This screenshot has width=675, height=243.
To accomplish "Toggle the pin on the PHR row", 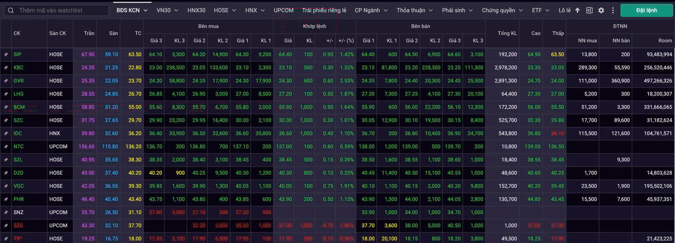I will coord(6,199).
